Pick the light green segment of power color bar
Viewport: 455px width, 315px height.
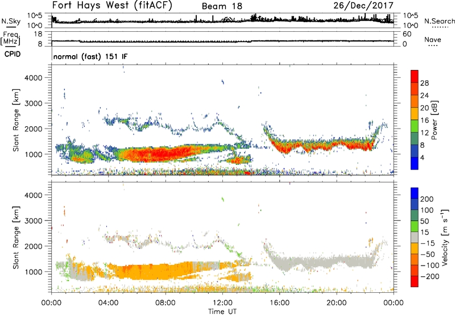(415, 126)
